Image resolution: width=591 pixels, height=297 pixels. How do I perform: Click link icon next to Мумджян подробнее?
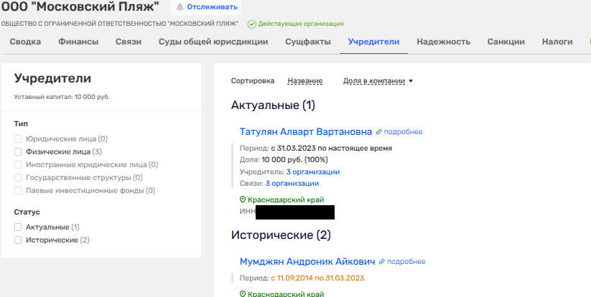[x=382, y=262]
